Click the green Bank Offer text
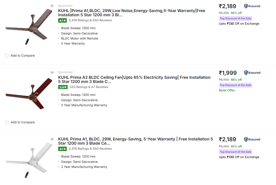The image size is (276, 185). 227,90
